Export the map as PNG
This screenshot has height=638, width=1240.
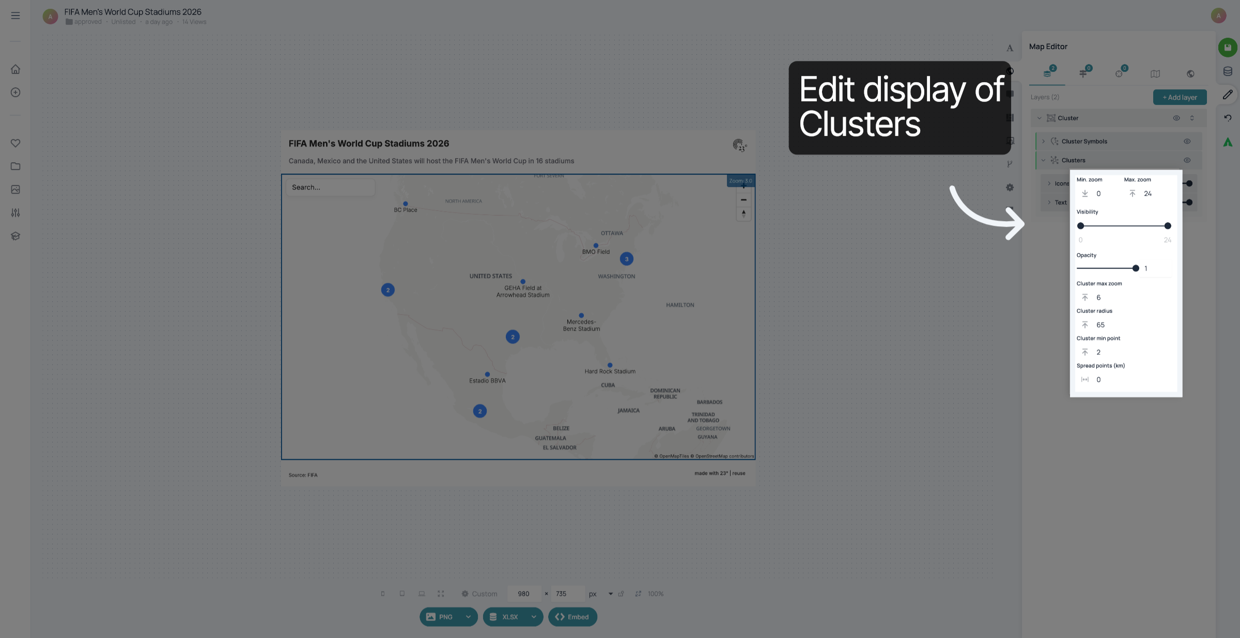click(440, 617)
